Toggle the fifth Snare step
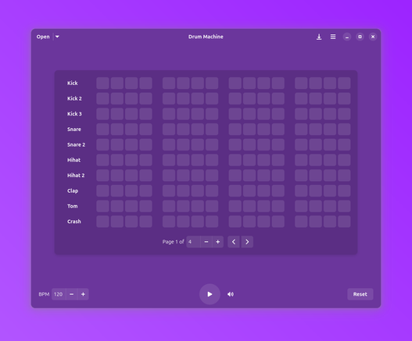The height and width of the screenshot is (341, 412). click(169, 130)
